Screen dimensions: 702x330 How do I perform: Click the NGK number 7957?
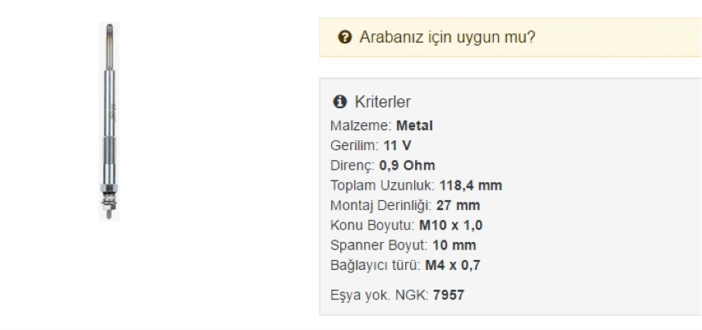point(449,295)
